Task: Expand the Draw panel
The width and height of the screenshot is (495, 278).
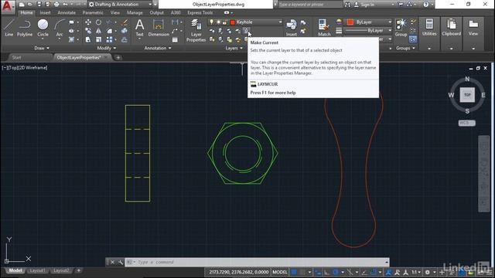Action: tap(42, 48)
